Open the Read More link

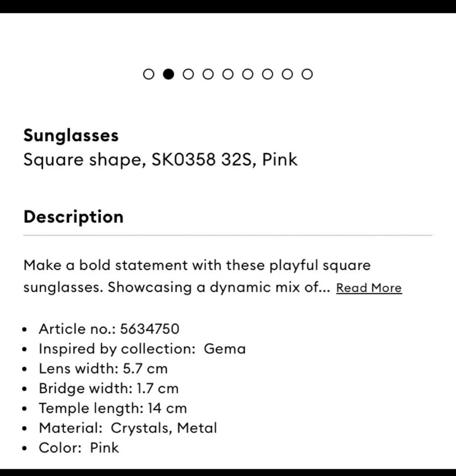click(369, 288)
